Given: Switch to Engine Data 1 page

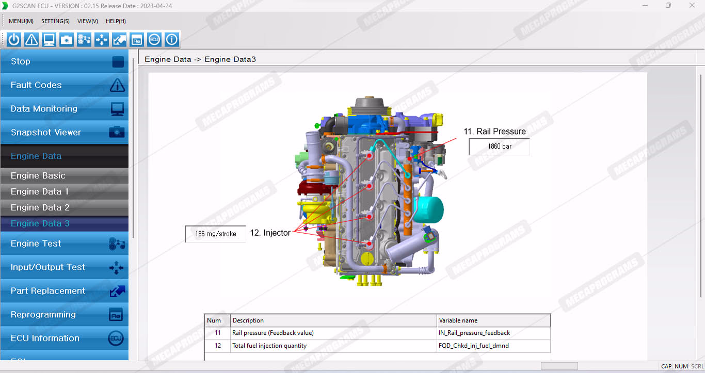Looking at the screenshot, I should point(65,191).
